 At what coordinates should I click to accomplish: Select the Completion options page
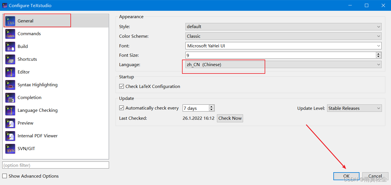click(56, 98)
